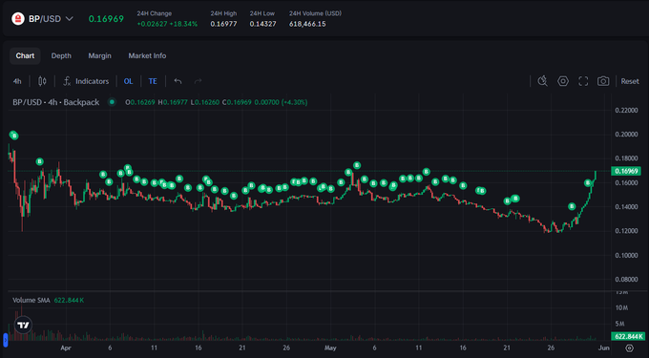Click the header last price 0.16969
649x358 pixels.
pyautogui.click(x=106, y=19)
